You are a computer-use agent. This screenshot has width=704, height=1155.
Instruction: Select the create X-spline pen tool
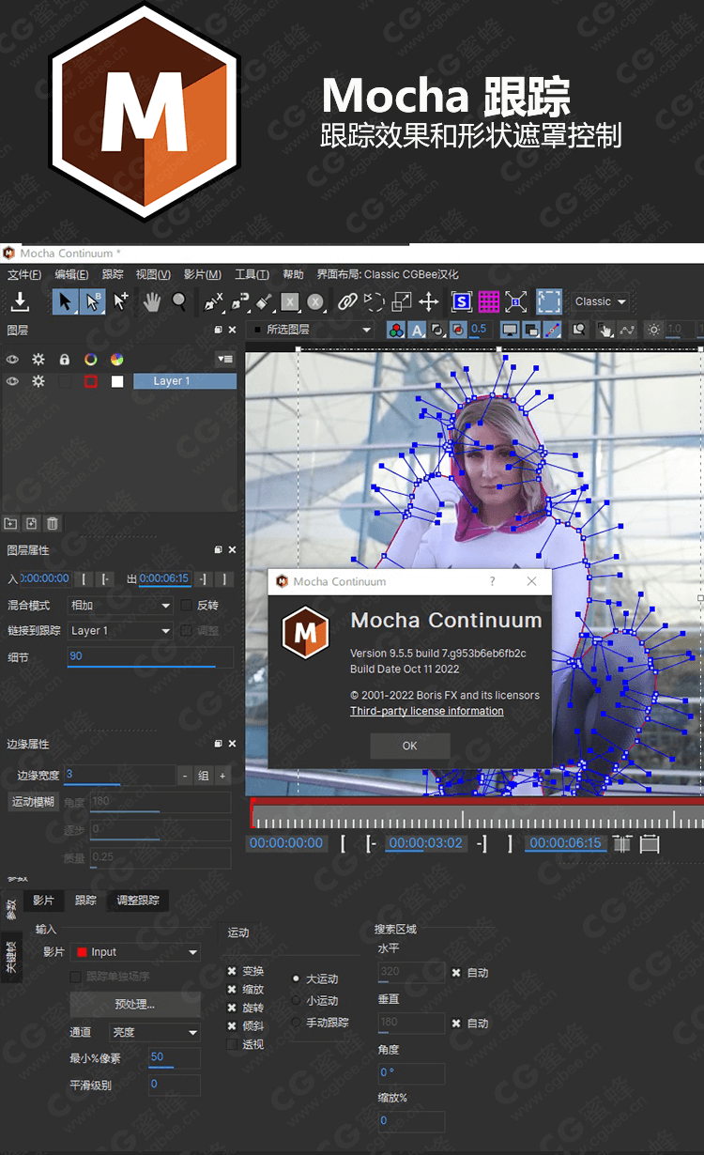point(214,301)
